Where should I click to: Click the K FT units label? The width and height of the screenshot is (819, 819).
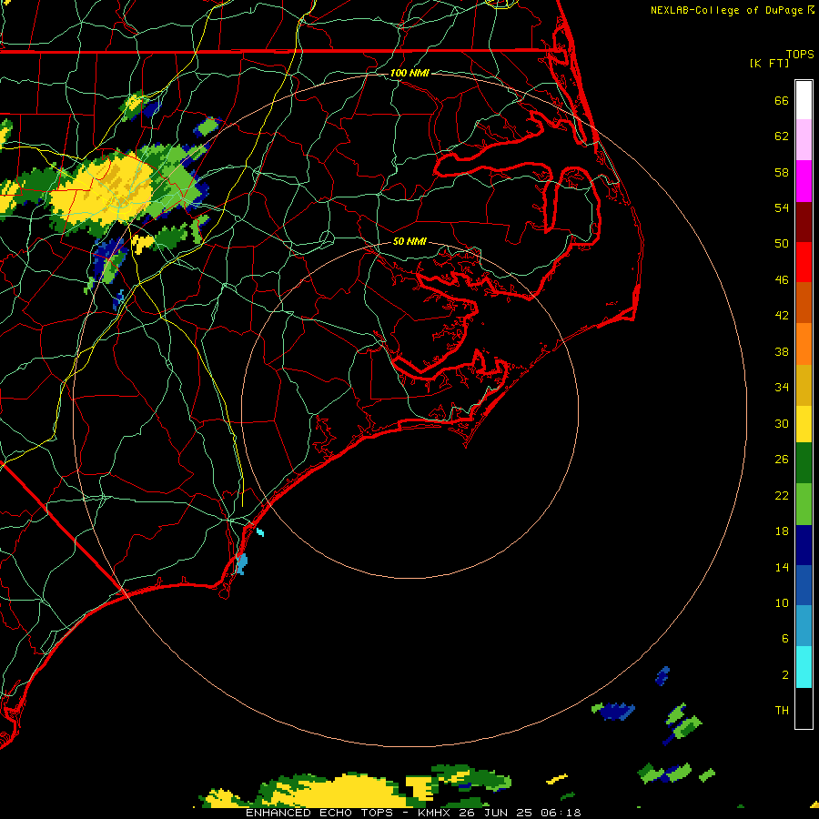point(769,63)
